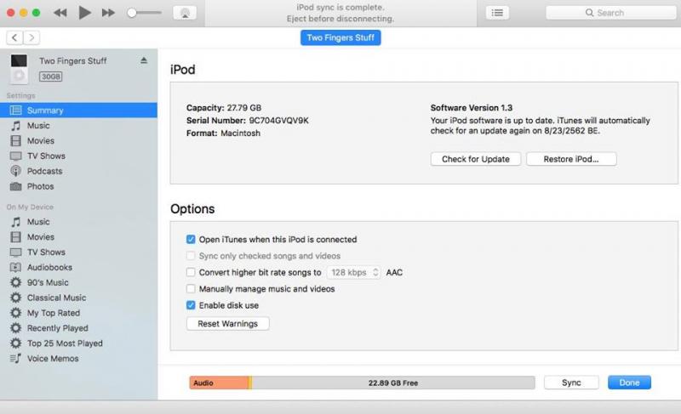The image size is (681, 414).
Task: Enable Manually manage music and videos
Action: pos(191,289)
